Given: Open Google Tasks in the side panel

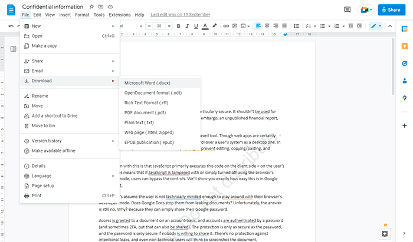Looking at the screenshot, I should (405, 64).
